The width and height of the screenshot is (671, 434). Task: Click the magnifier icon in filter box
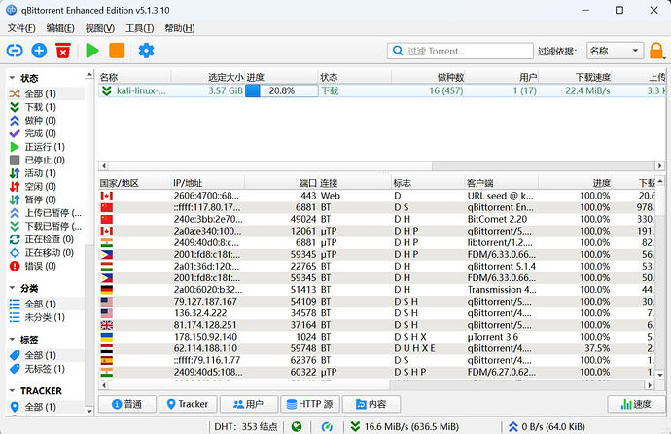[398, 51]
